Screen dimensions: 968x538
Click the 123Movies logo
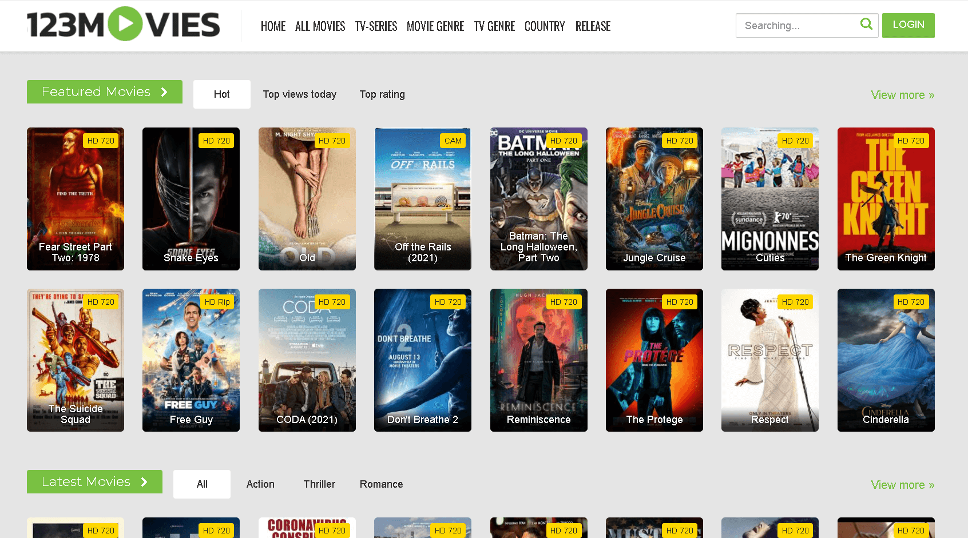123,25
